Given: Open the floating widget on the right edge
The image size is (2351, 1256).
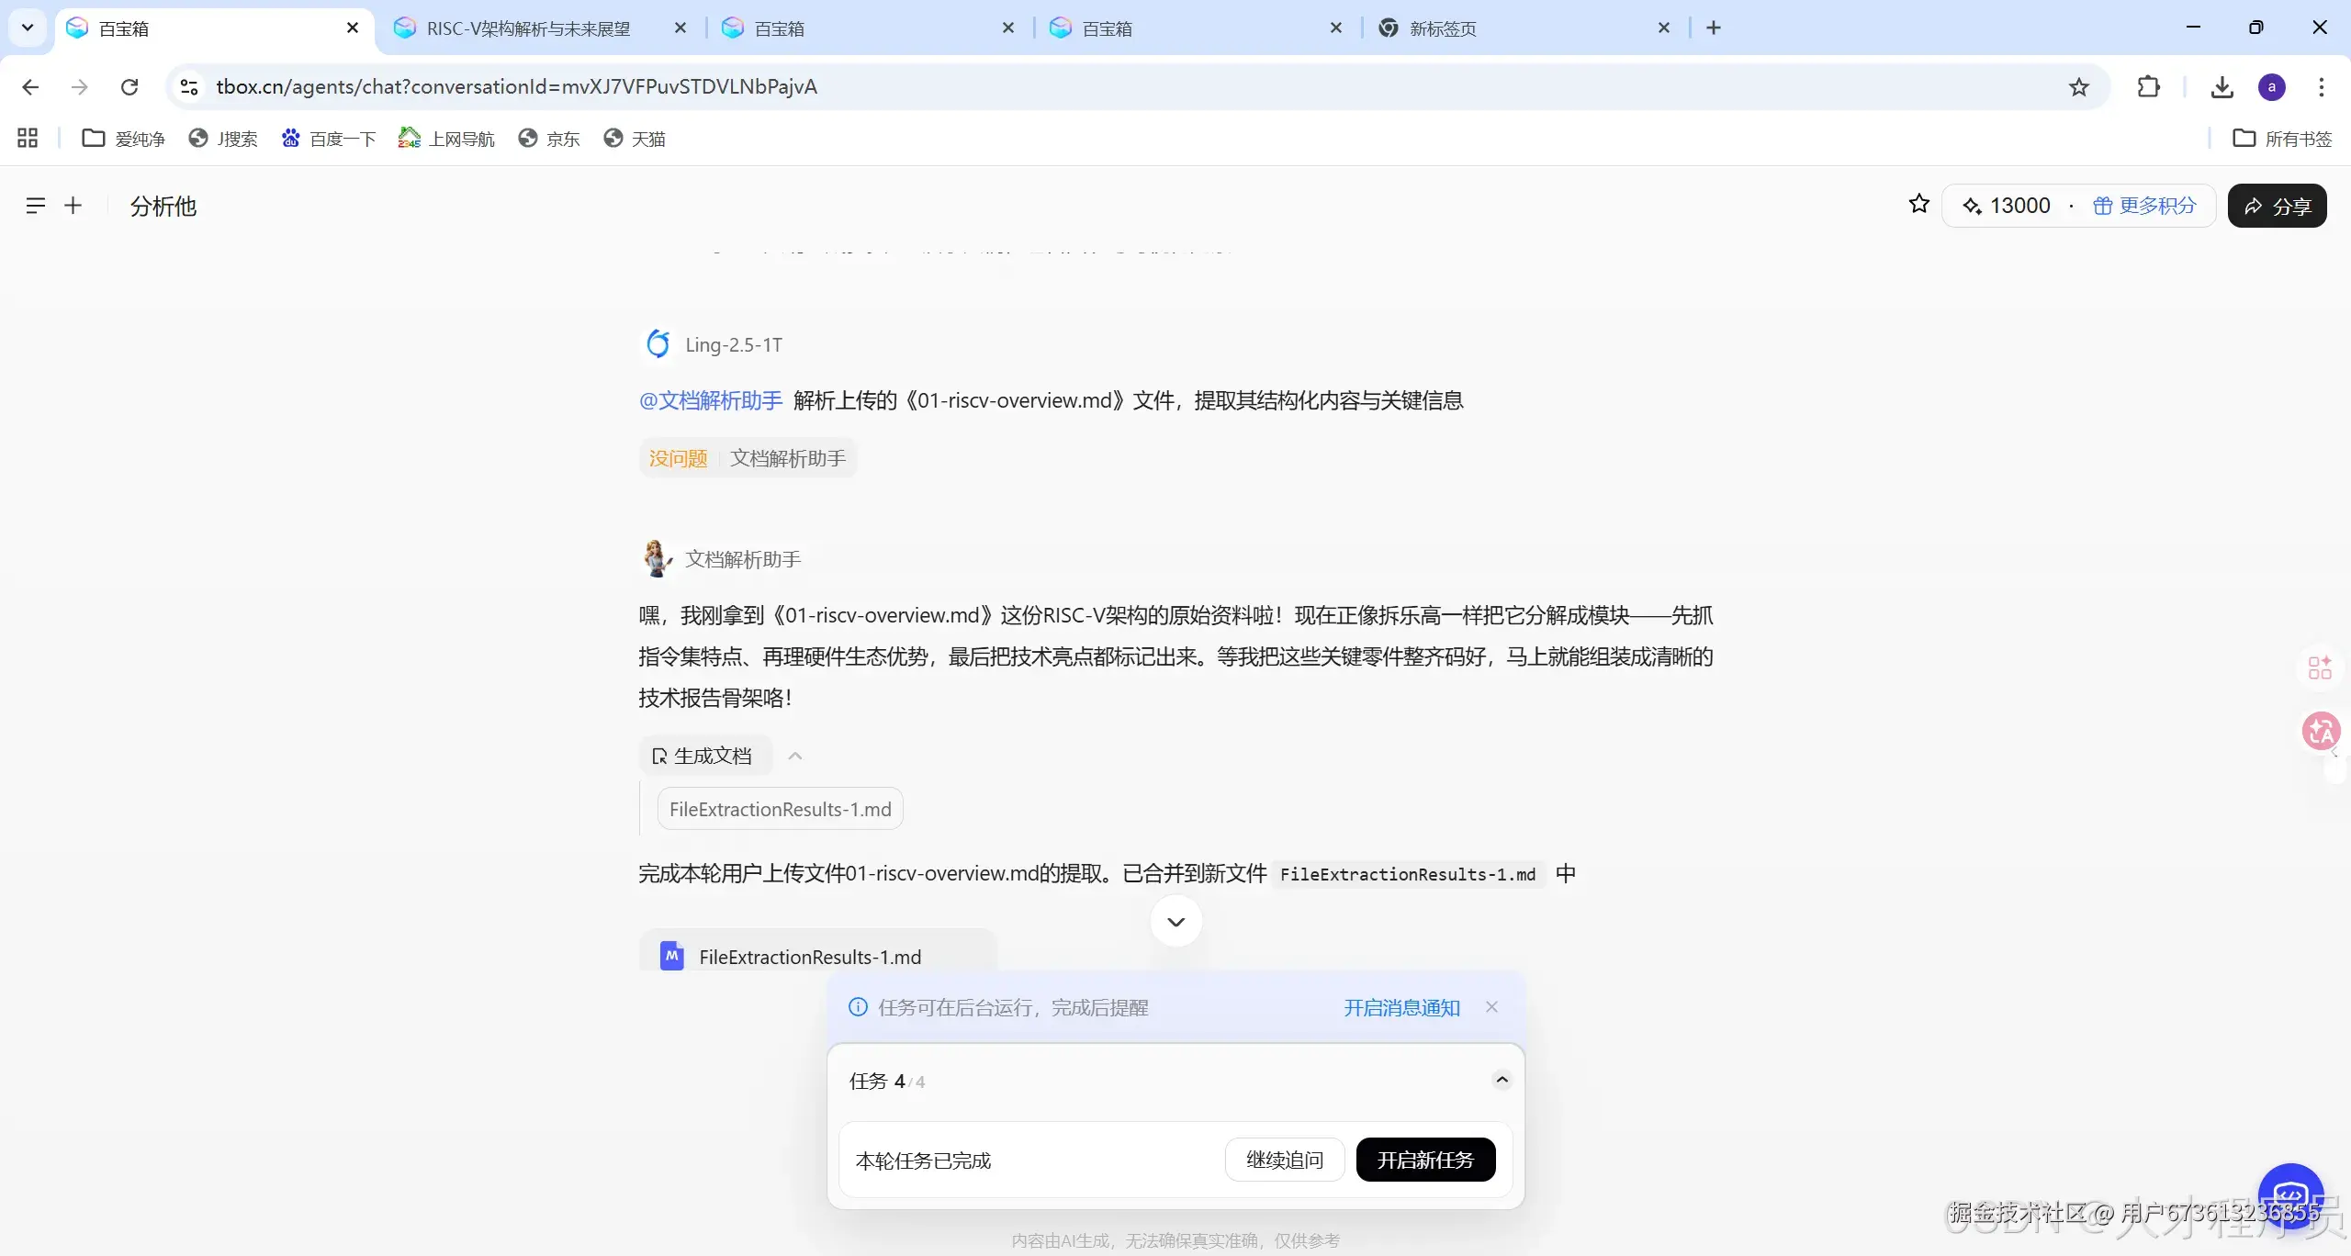Looking at the screenshot, I should point(2321,731).
